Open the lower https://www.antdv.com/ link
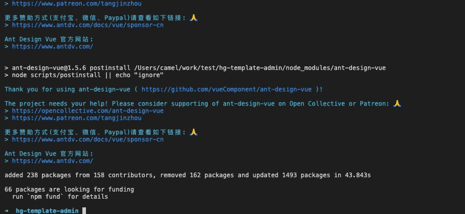 [x=53, y=161]
